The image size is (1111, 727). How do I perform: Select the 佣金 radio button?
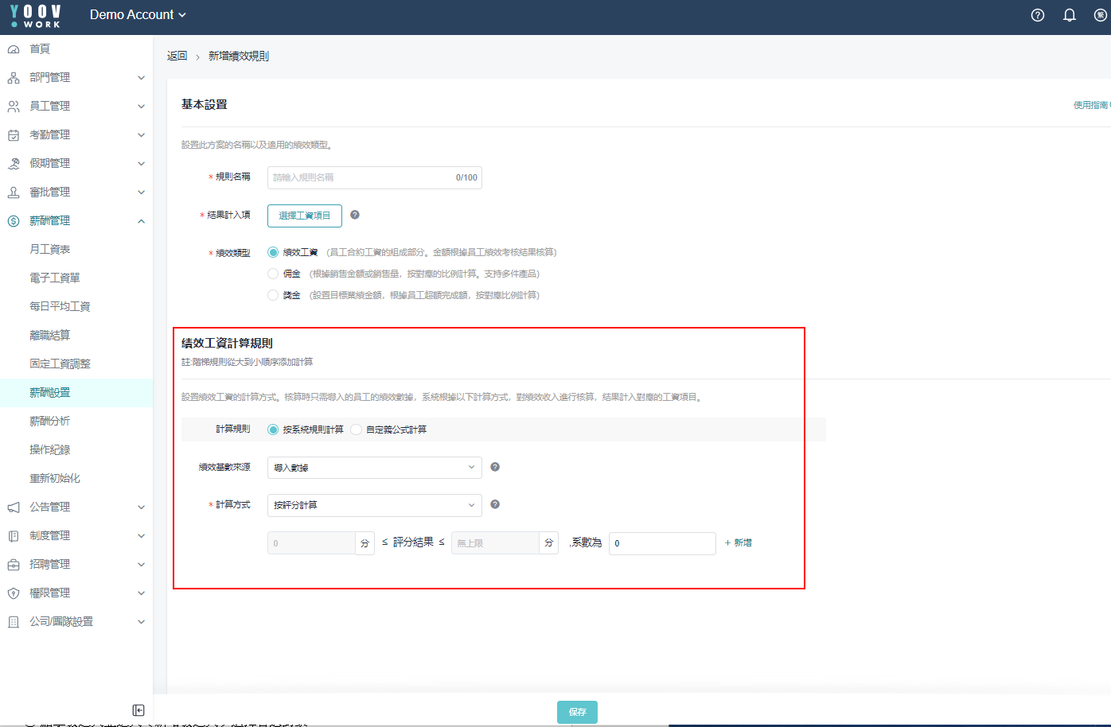click(x=274, y=274)
